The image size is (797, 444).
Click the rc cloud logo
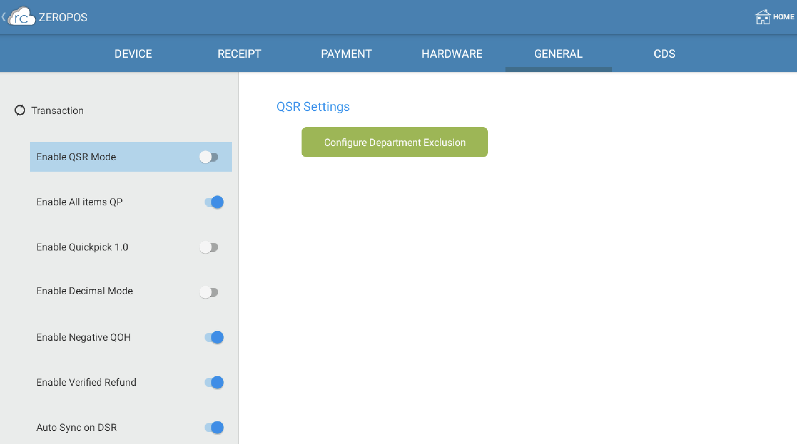pyautogui.click(x=22, y=16)
